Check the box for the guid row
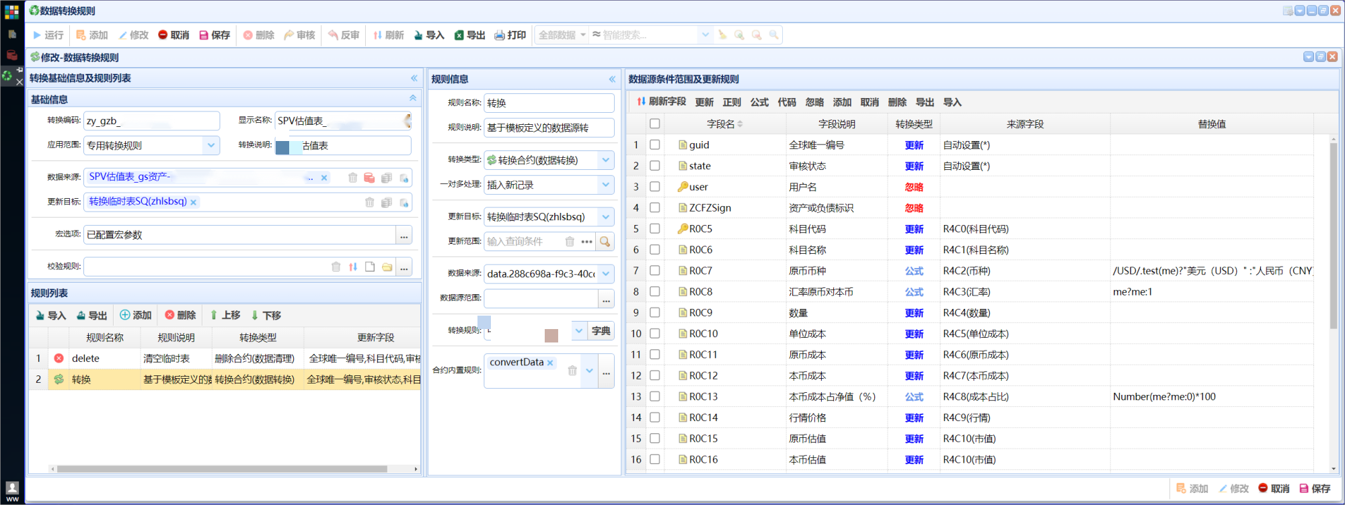The width and height of the screenshot is (1345, 505). coord(655,144)
